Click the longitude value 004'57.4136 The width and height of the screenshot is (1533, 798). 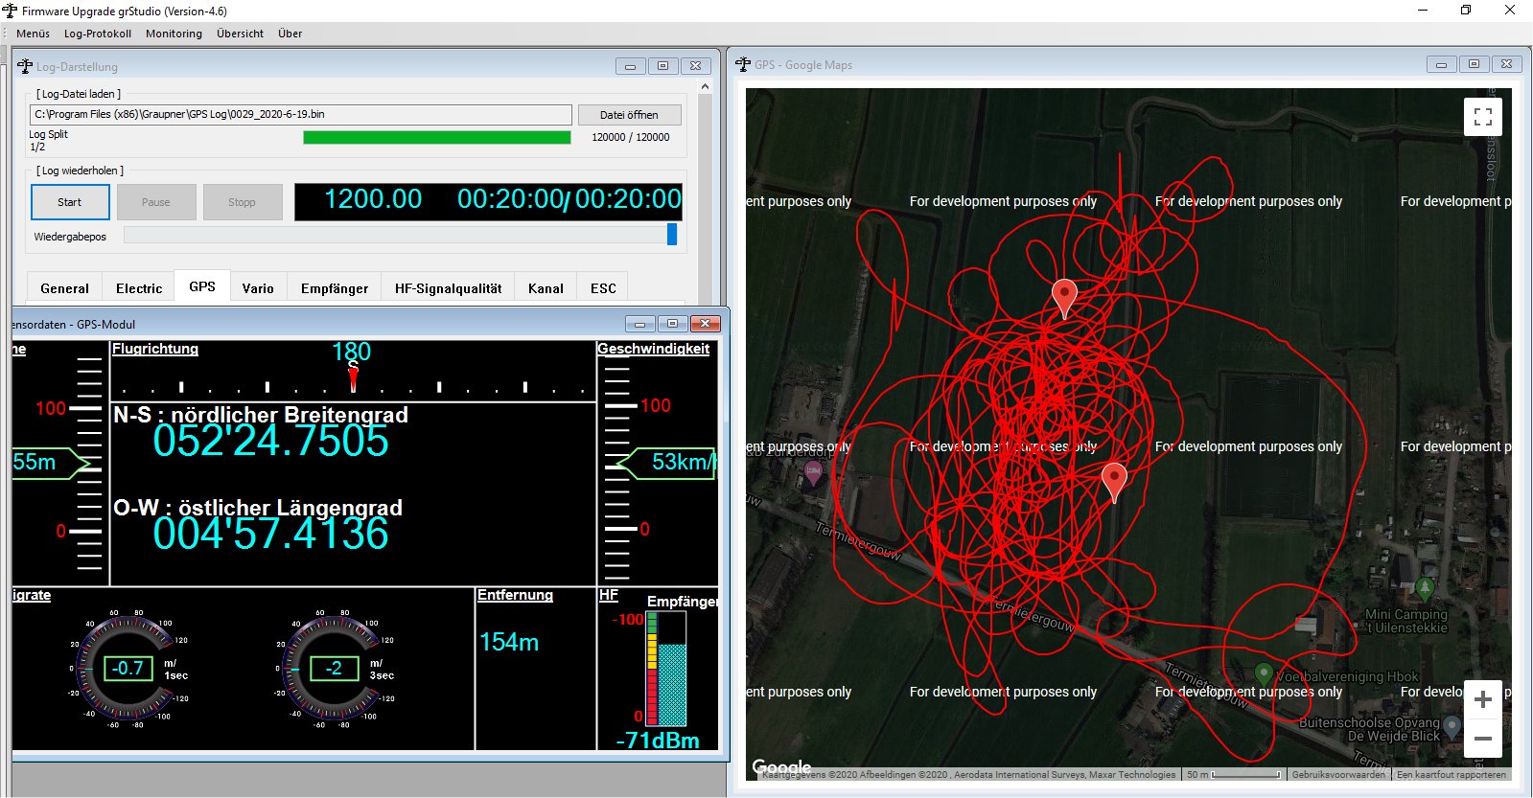tap(271, 534)
